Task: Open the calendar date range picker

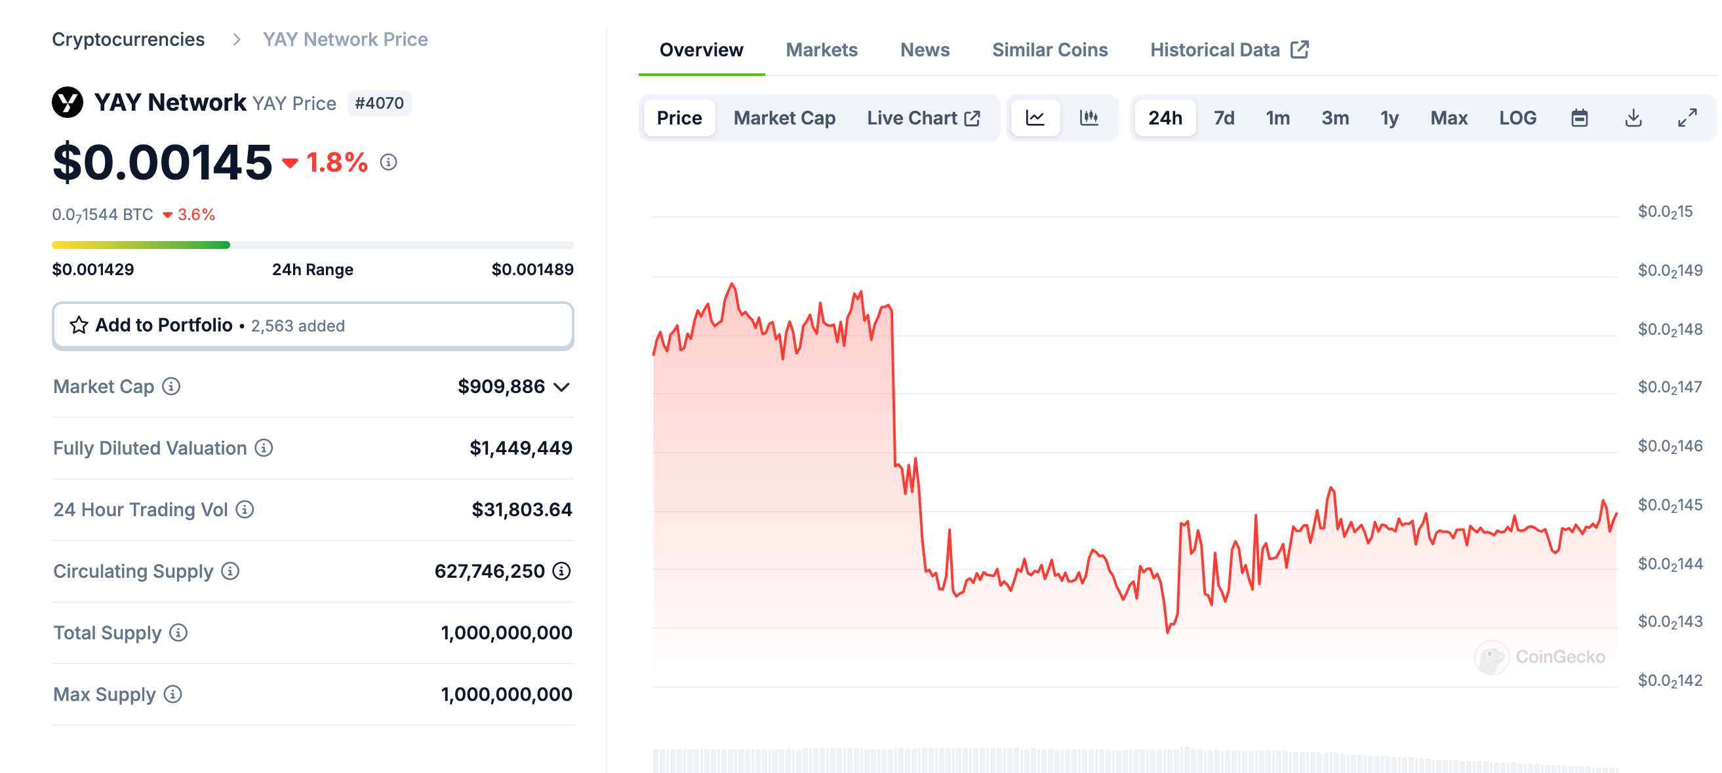Action: click(x=1579, y=118)
